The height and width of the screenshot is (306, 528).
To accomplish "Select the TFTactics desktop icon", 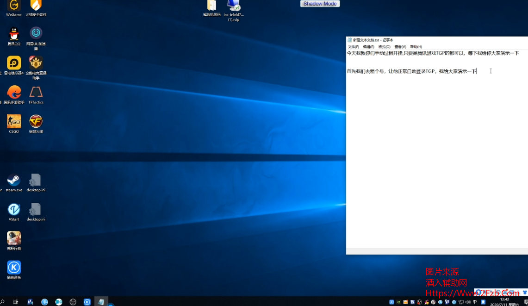I will tap(36, 95).
